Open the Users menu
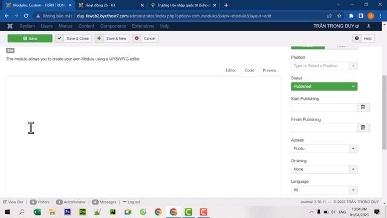Viewport: 387px width, 218px height. tap(47, 26)
